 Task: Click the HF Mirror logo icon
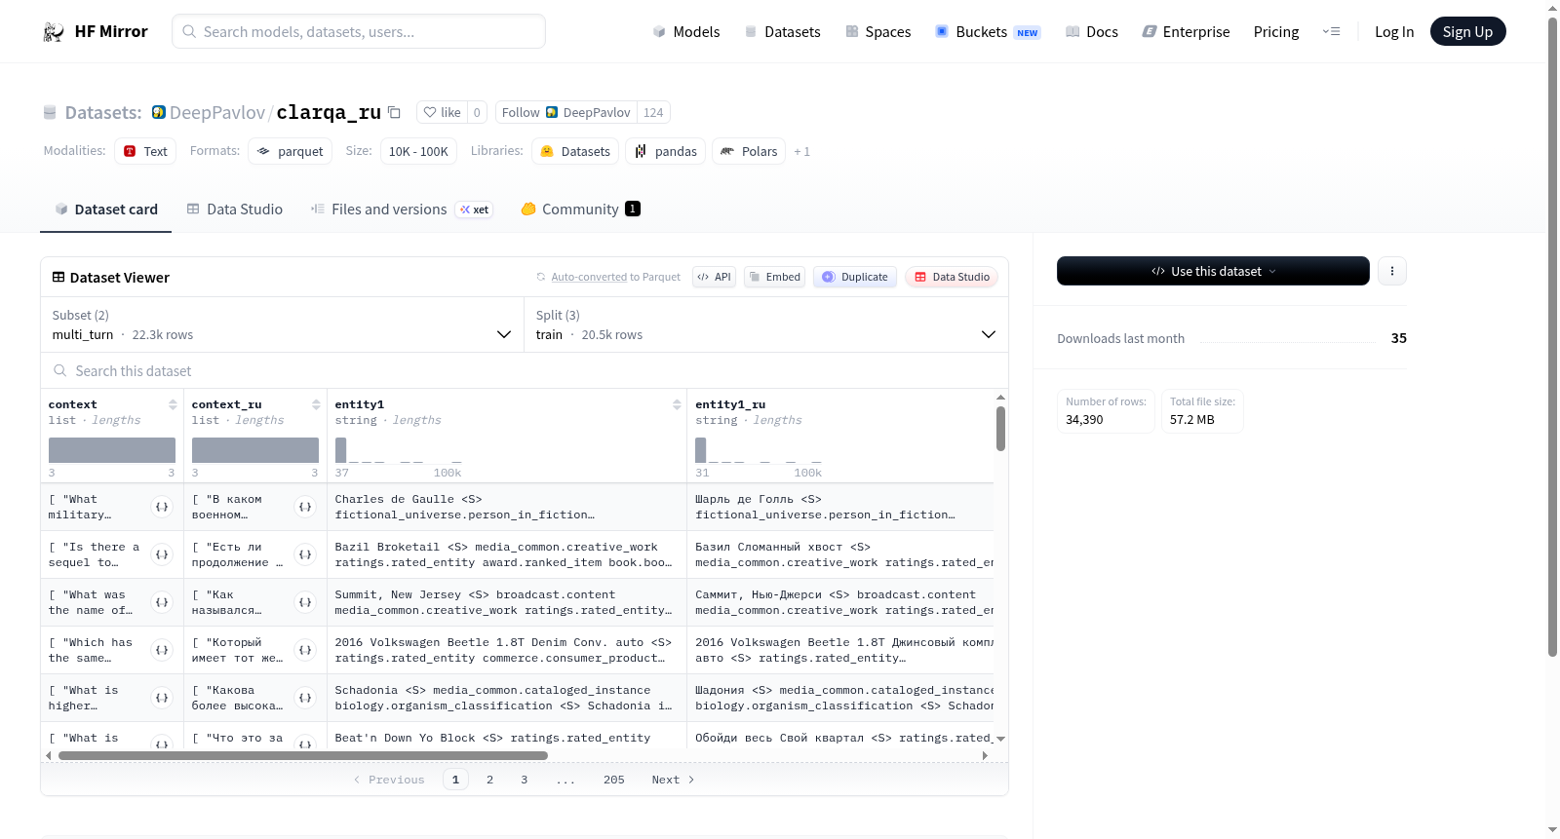coord(54,32)
